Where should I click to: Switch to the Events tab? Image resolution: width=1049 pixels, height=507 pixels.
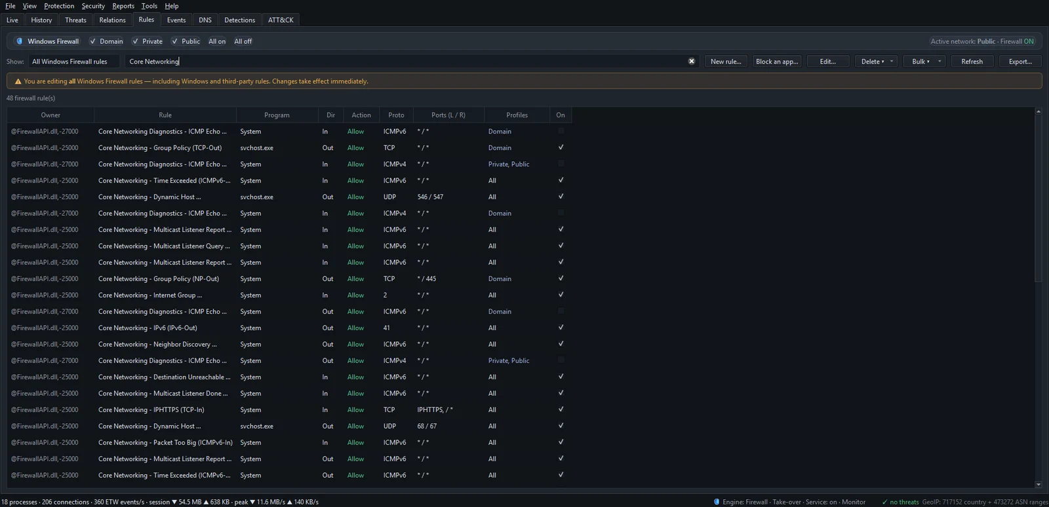[x=176, y=20]
